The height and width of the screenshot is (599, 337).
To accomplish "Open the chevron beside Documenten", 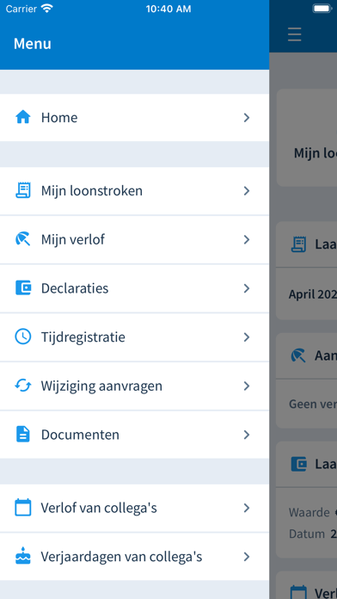I will [247, 435].
